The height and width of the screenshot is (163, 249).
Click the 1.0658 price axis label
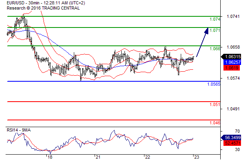click(x=233, y=47)
